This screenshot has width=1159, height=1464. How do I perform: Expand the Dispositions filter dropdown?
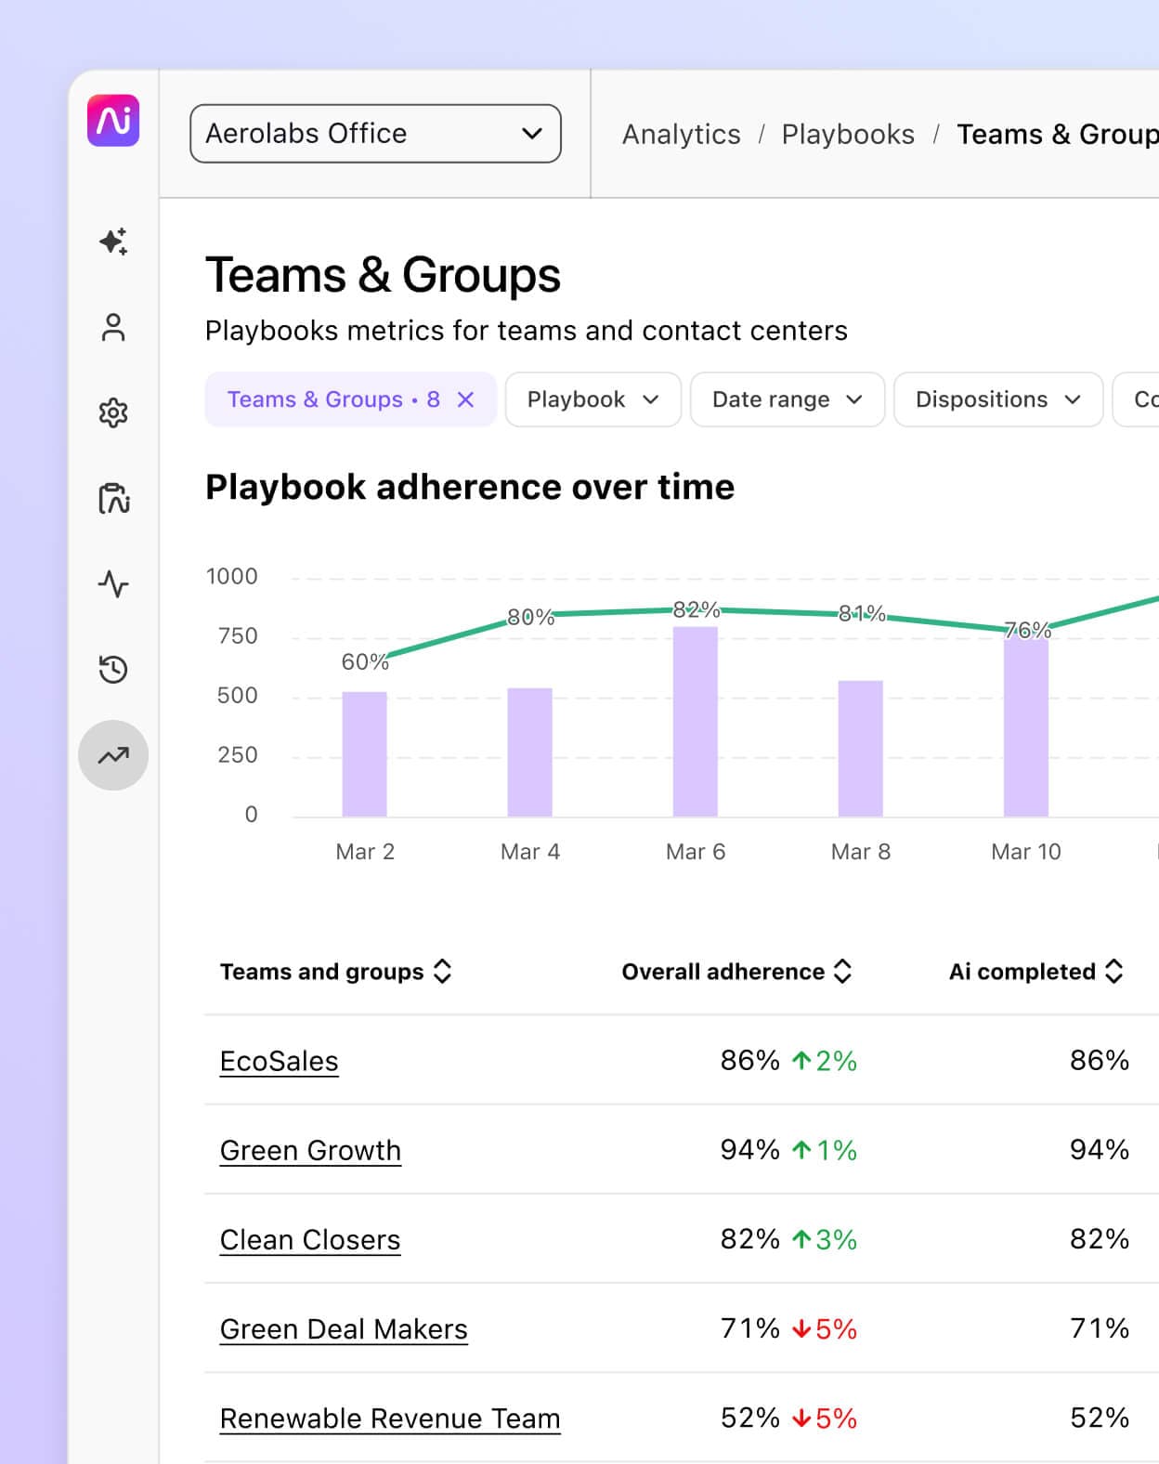(997, 399)
